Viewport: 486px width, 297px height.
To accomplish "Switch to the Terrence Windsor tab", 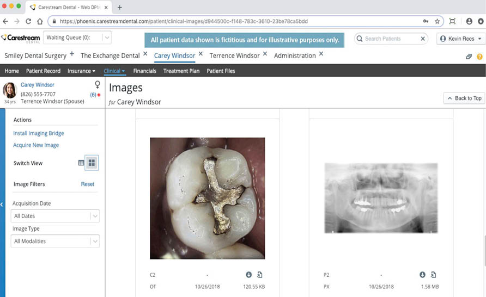I will pos(233,55).
